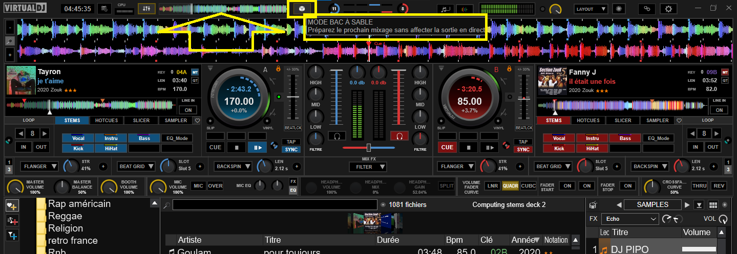Open deck B BEAT GRID effect dropdown
This screenshot has height=254, width=737.
click(554, 166)
